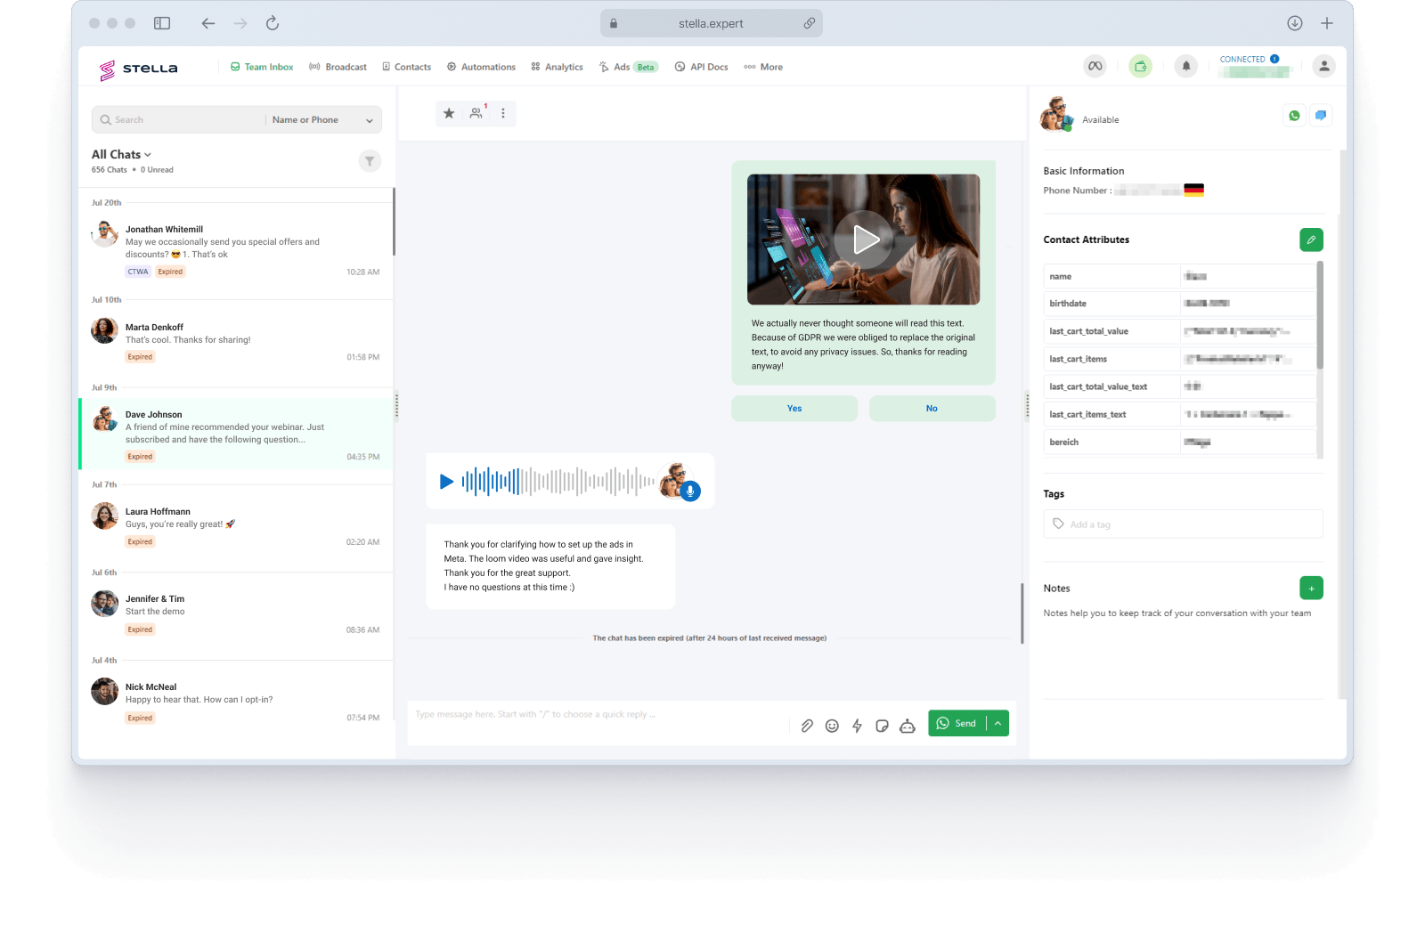Viewport: 1425px width, 926px height.
Task: Open the three-dot chat options menu
Action: (x=503, y=113)
